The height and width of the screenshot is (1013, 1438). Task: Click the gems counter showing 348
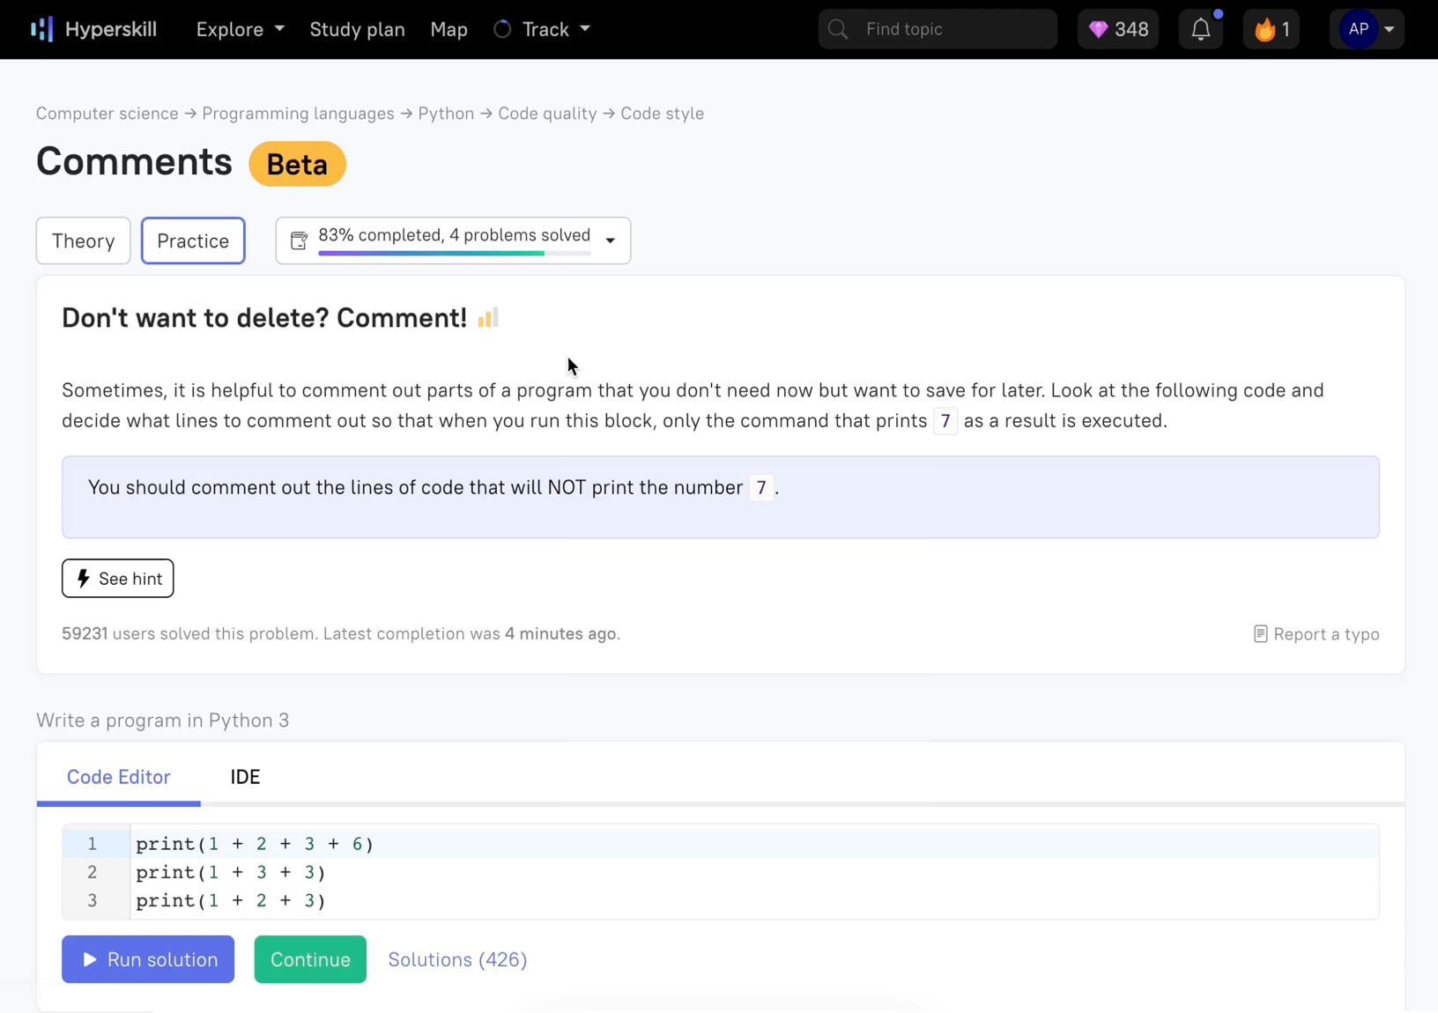point(1116,28)
